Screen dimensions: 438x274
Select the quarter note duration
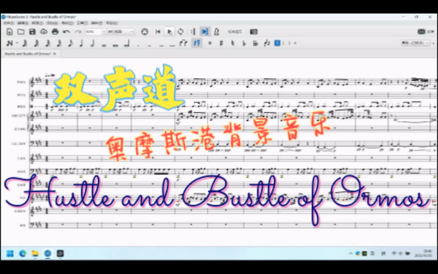pos(81,43)
